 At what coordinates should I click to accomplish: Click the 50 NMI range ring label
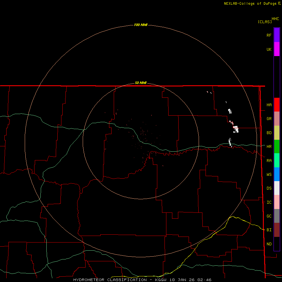coord(141,83)
